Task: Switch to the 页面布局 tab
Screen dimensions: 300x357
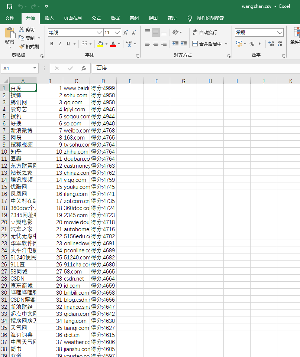Action: [73, 18]
